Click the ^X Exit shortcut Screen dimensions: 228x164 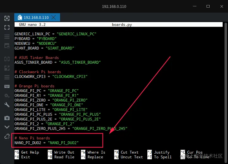[22, 157]
